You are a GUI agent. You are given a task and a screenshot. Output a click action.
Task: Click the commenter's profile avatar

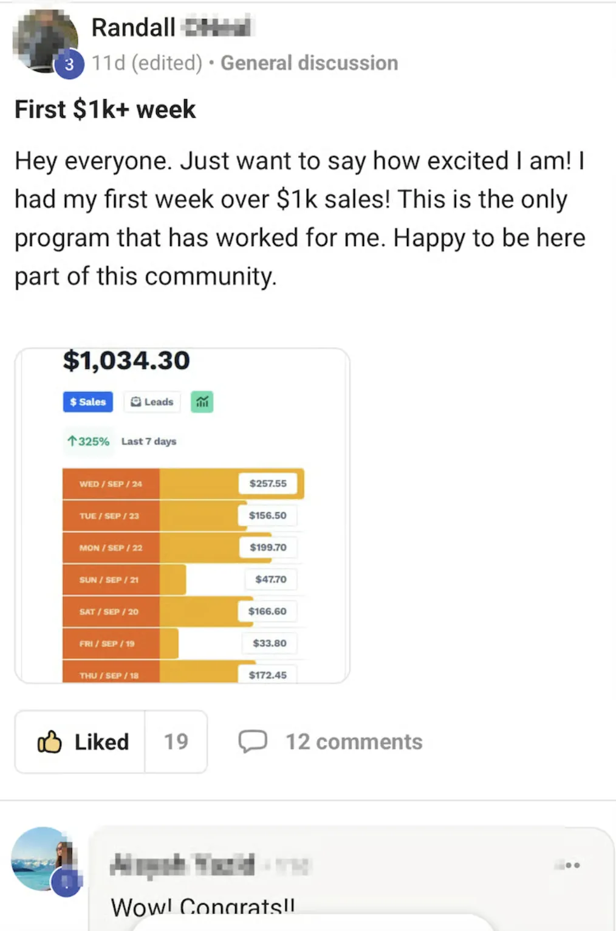coord(44,859)
